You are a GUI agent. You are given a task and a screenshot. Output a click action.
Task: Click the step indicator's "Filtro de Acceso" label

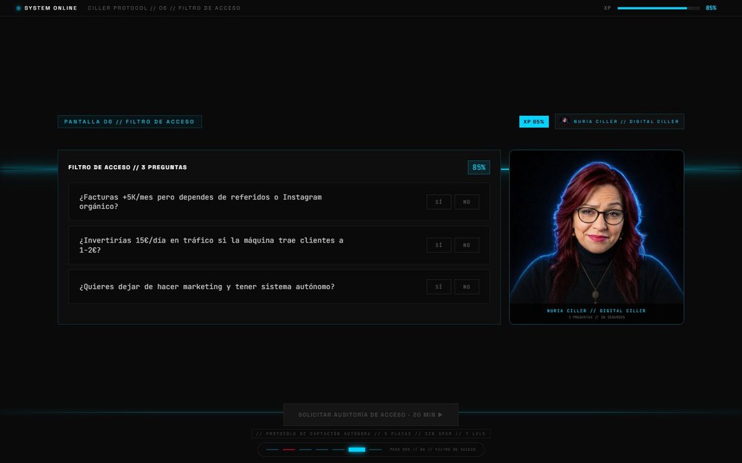click(432, 450)
